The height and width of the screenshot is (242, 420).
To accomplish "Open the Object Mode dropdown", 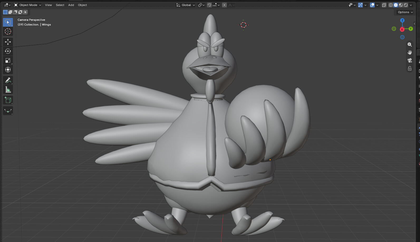I will pyautogui.click(x=27, y=5).
